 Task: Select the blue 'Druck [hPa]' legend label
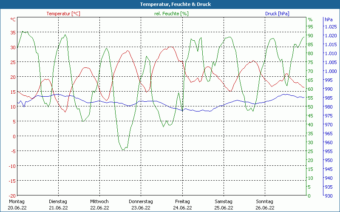[x=277, y=14]
